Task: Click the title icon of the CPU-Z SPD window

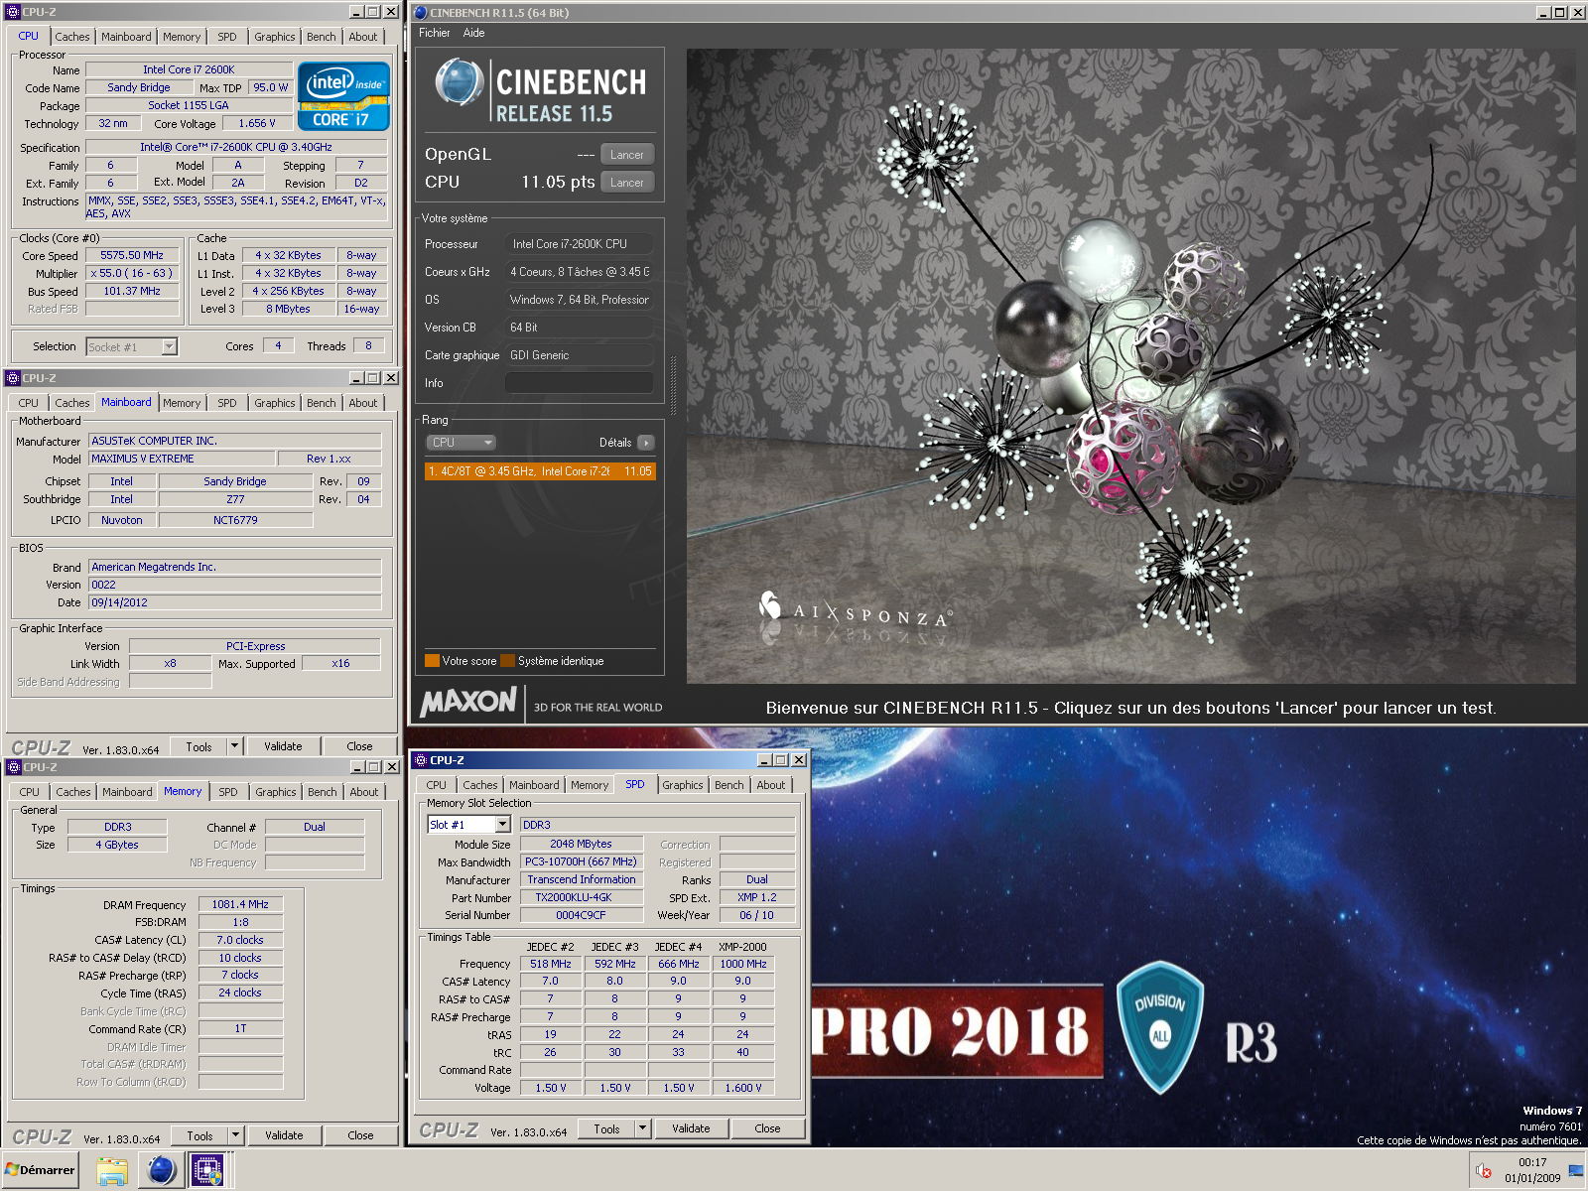Action: click(420, 760)
